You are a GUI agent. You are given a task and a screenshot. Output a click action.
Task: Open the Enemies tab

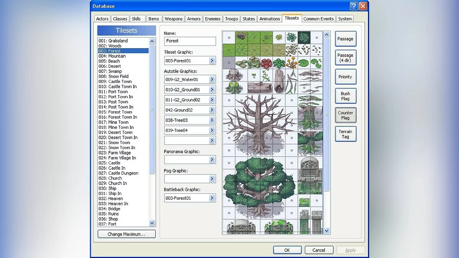click(213, 19)
